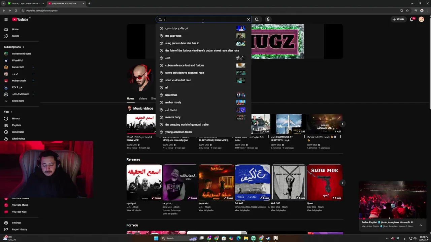431x242 pixels.
Task: Reload the page
Action: click(15, 10)
